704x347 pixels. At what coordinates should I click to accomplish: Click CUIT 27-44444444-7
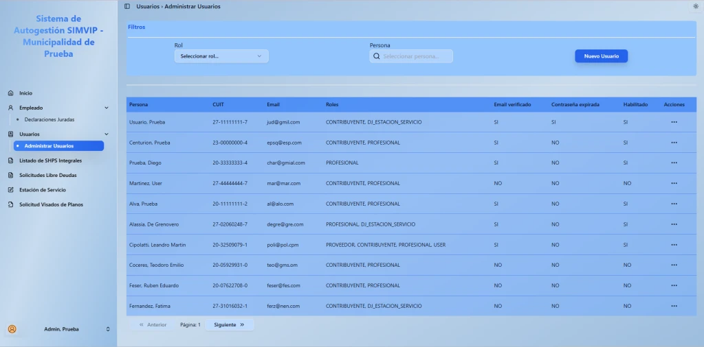click(x=230, y=183)
